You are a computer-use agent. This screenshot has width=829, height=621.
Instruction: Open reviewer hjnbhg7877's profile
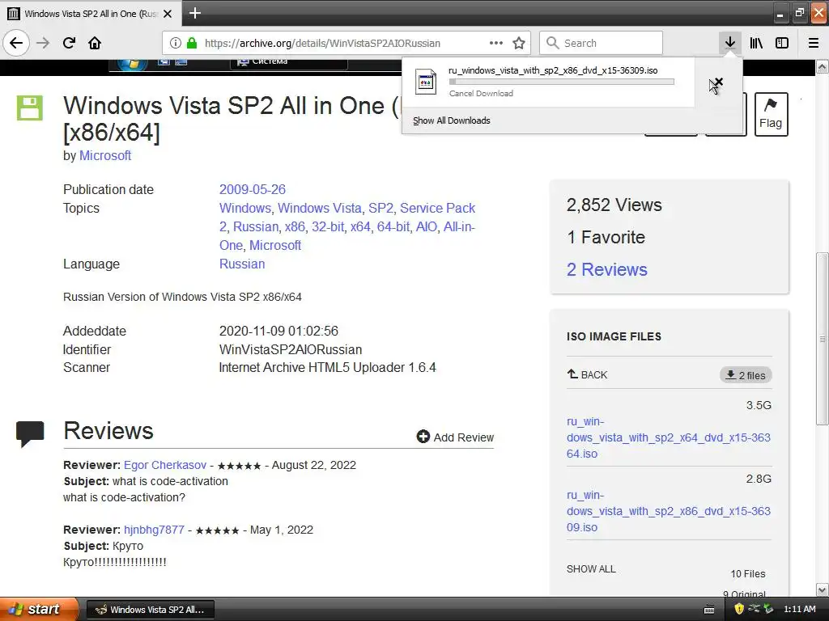tap(154, 530)
